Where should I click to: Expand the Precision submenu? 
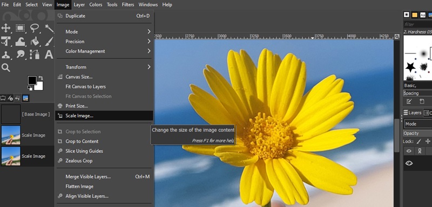[x=104, y=41]
